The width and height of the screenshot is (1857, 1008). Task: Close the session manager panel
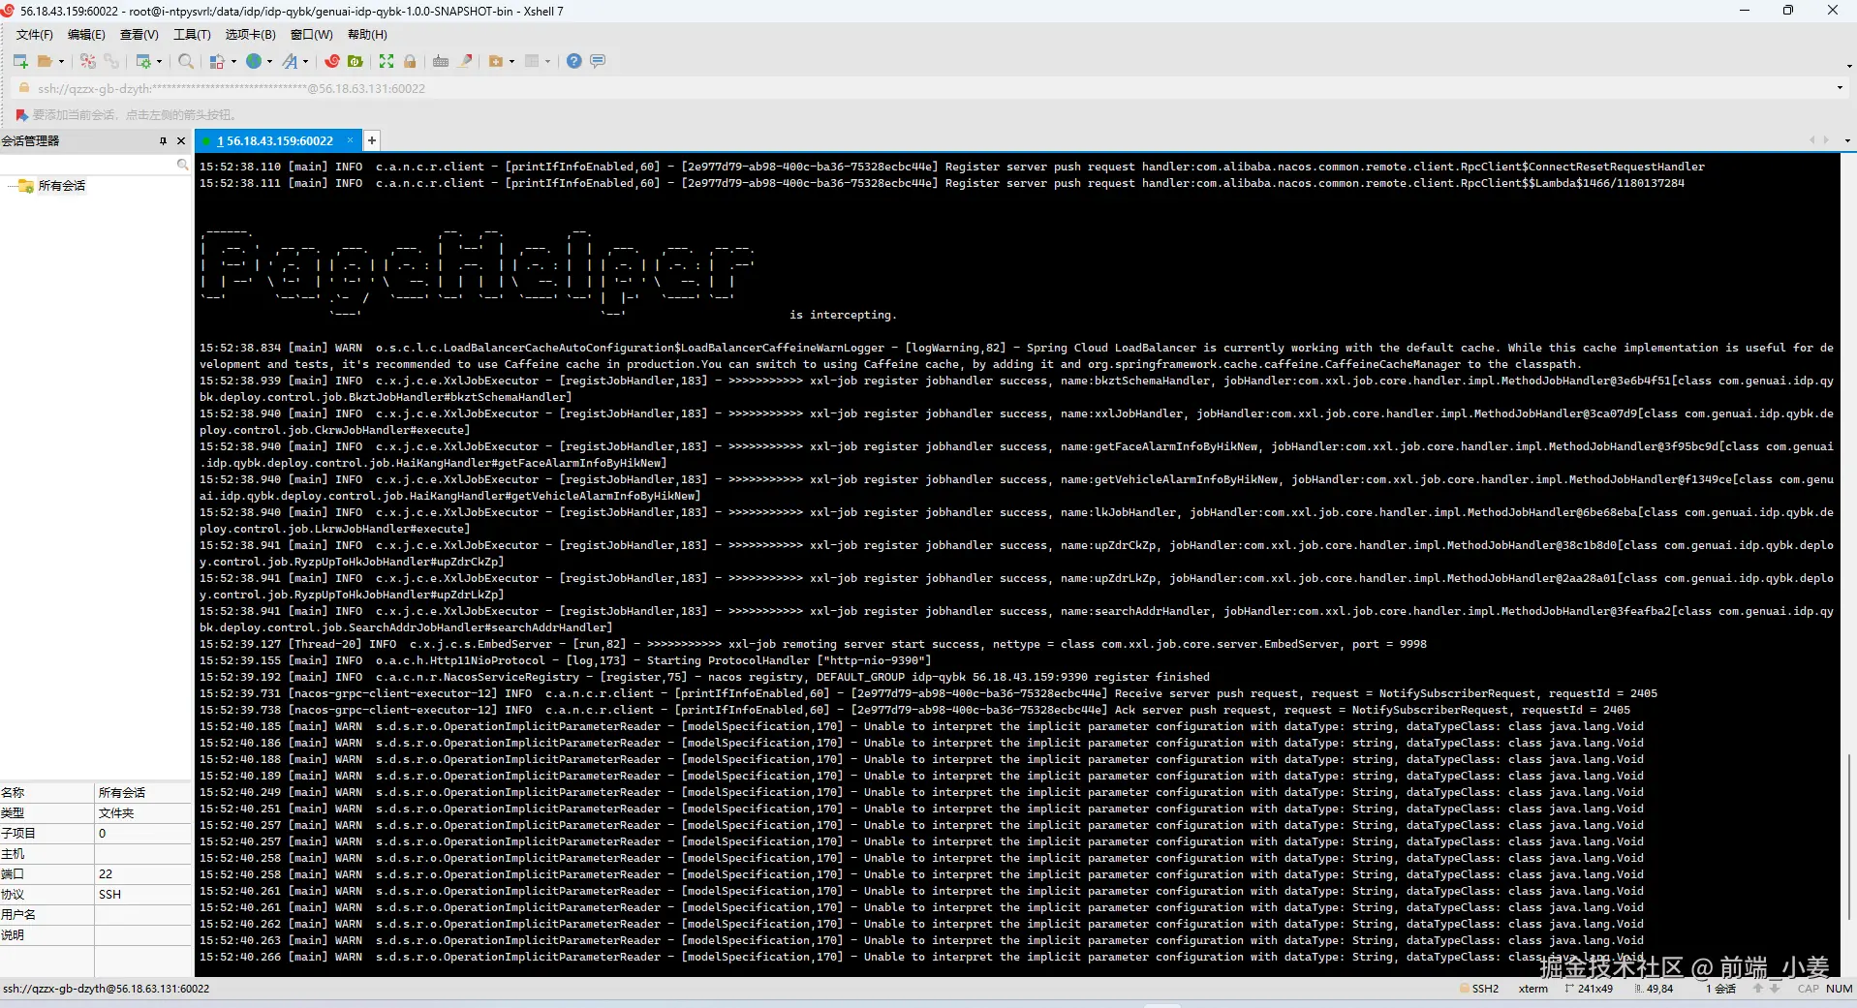click(181, 141)
